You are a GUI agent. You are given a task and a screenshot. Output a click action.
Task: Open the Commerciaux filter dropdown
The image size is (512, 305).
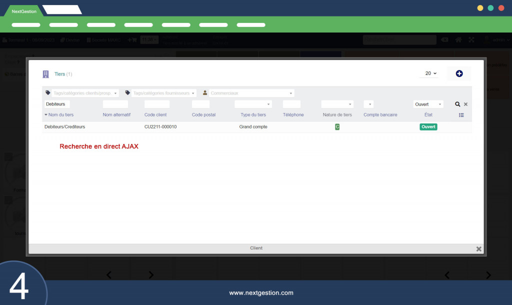click(251, 93)
